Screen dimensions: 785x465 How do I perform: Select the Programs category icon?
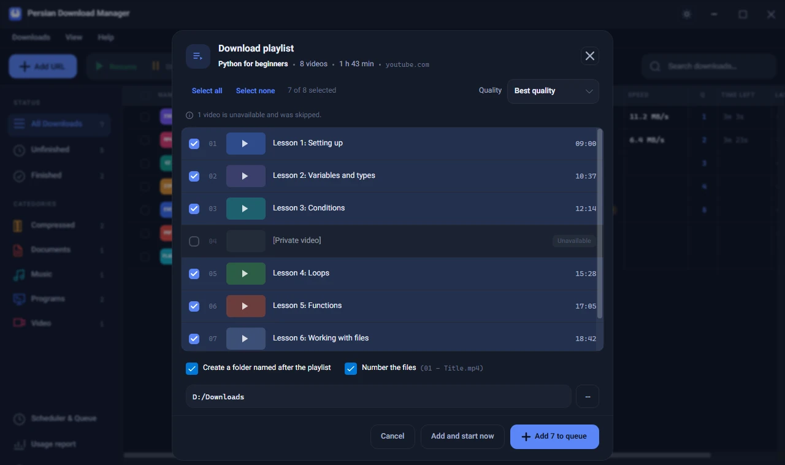tap(19, 299)
